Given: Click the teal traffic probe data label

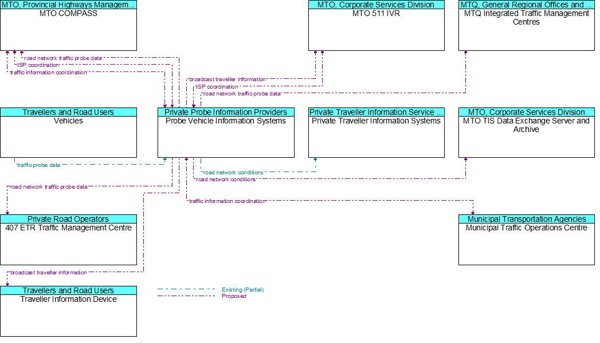Looking at the screenshot, I should pos(38,165).
